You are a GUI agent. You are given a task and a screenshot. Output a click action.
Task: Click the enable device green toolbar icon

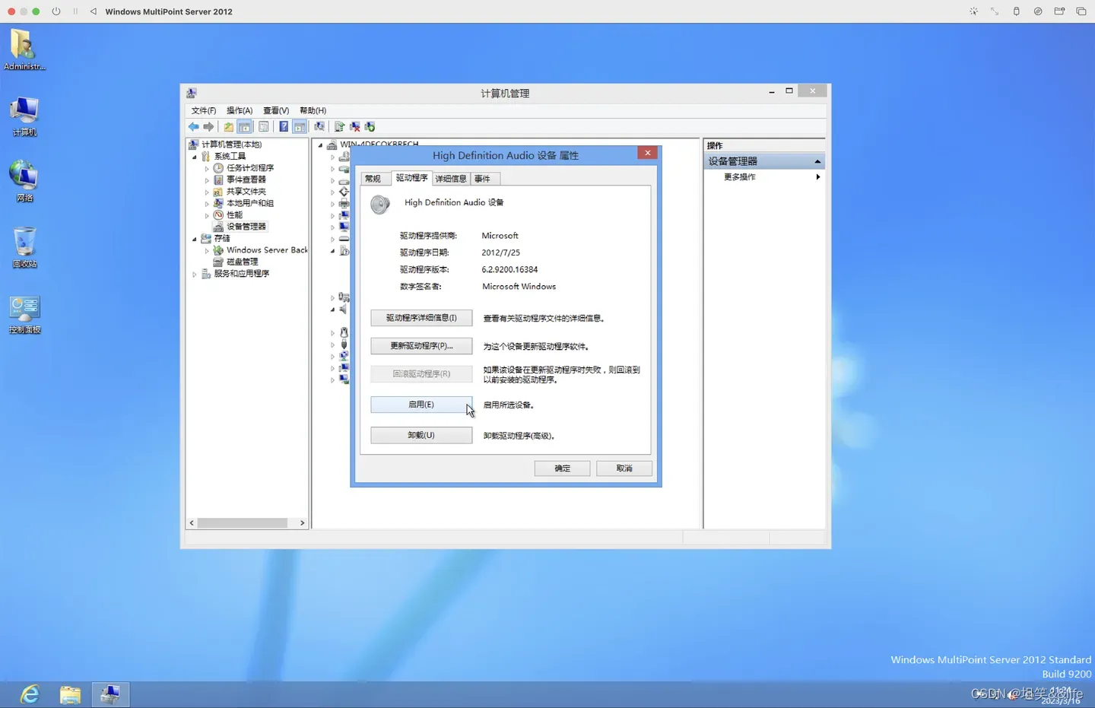[370, 127]
